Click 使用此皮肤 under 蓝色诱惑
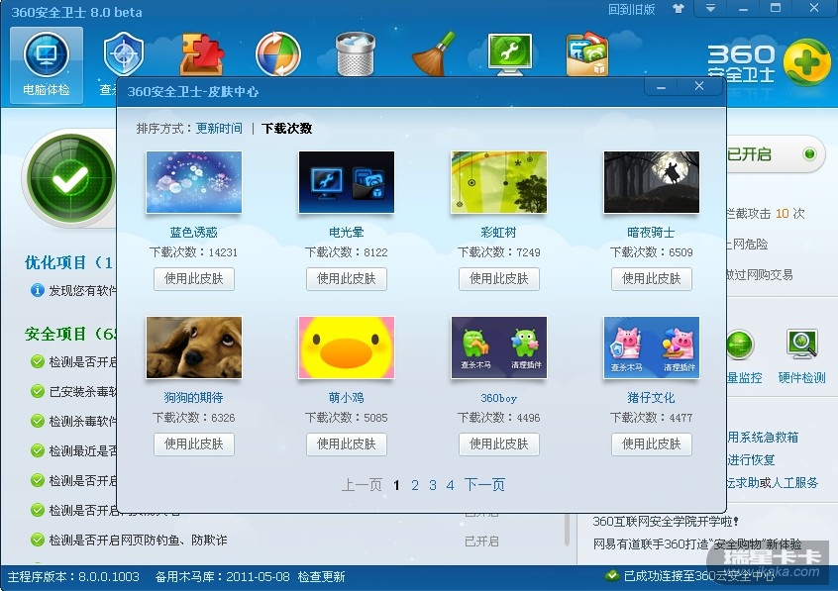 193,279
